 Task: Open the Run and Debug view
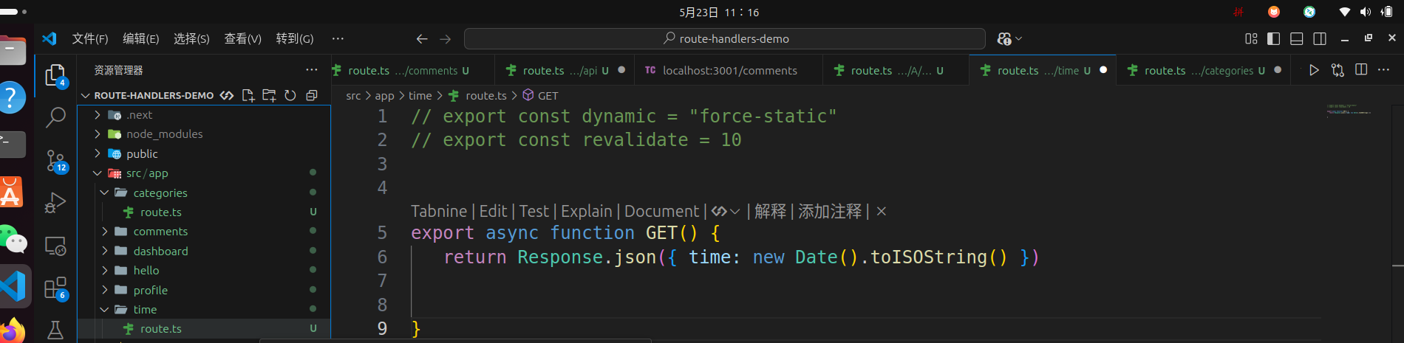tap(55, 202)
